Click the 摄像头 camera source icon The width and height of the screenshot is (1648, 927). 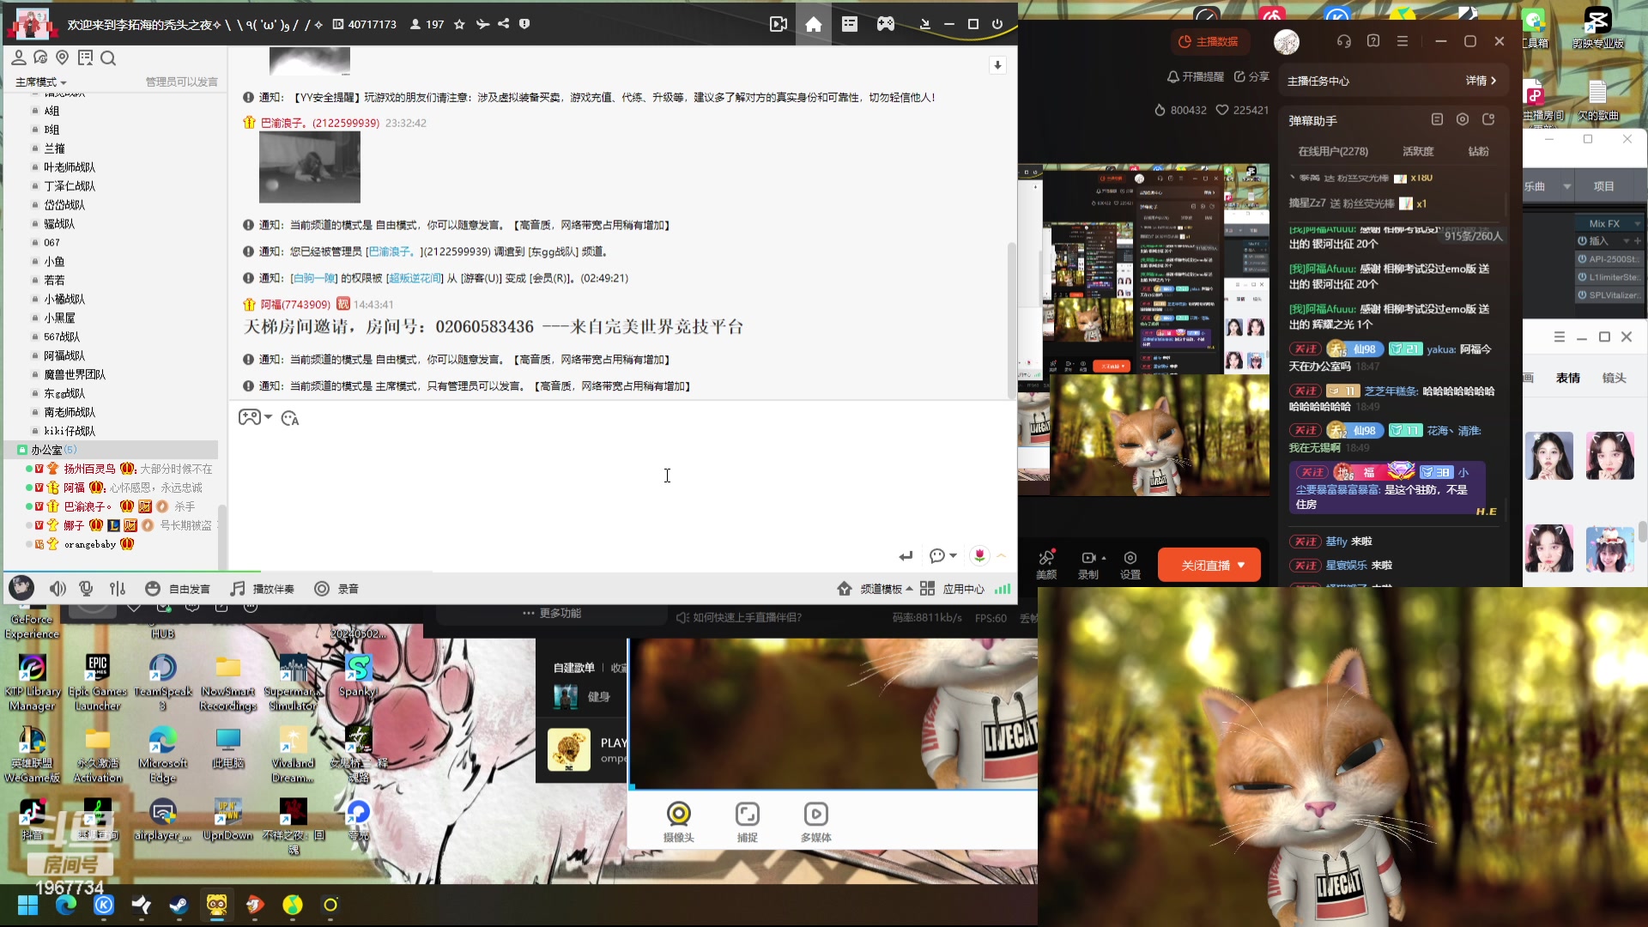[678, 821]
